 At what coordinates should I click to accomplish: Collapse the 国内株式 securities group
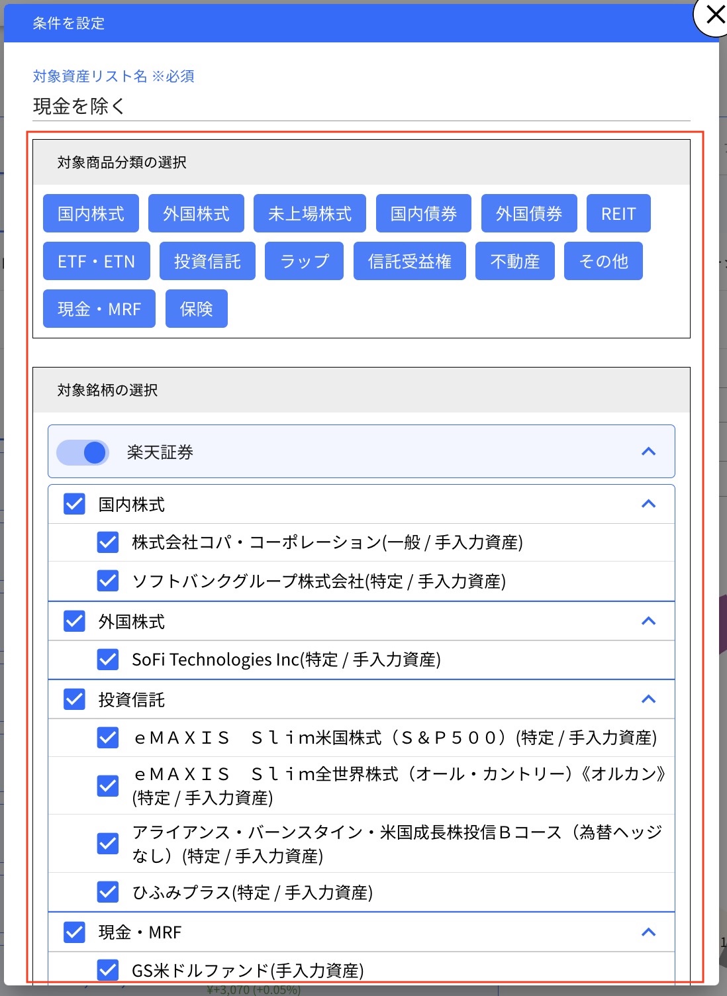649,503
